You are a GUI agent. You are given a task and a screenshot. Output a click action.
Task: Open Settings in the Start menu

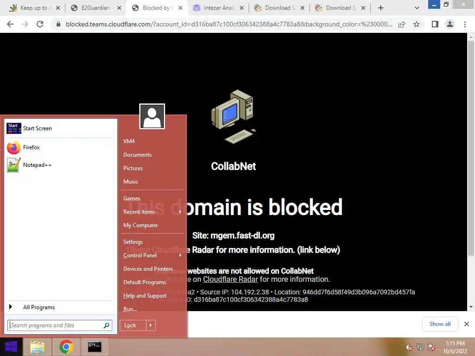coord(133,242)
